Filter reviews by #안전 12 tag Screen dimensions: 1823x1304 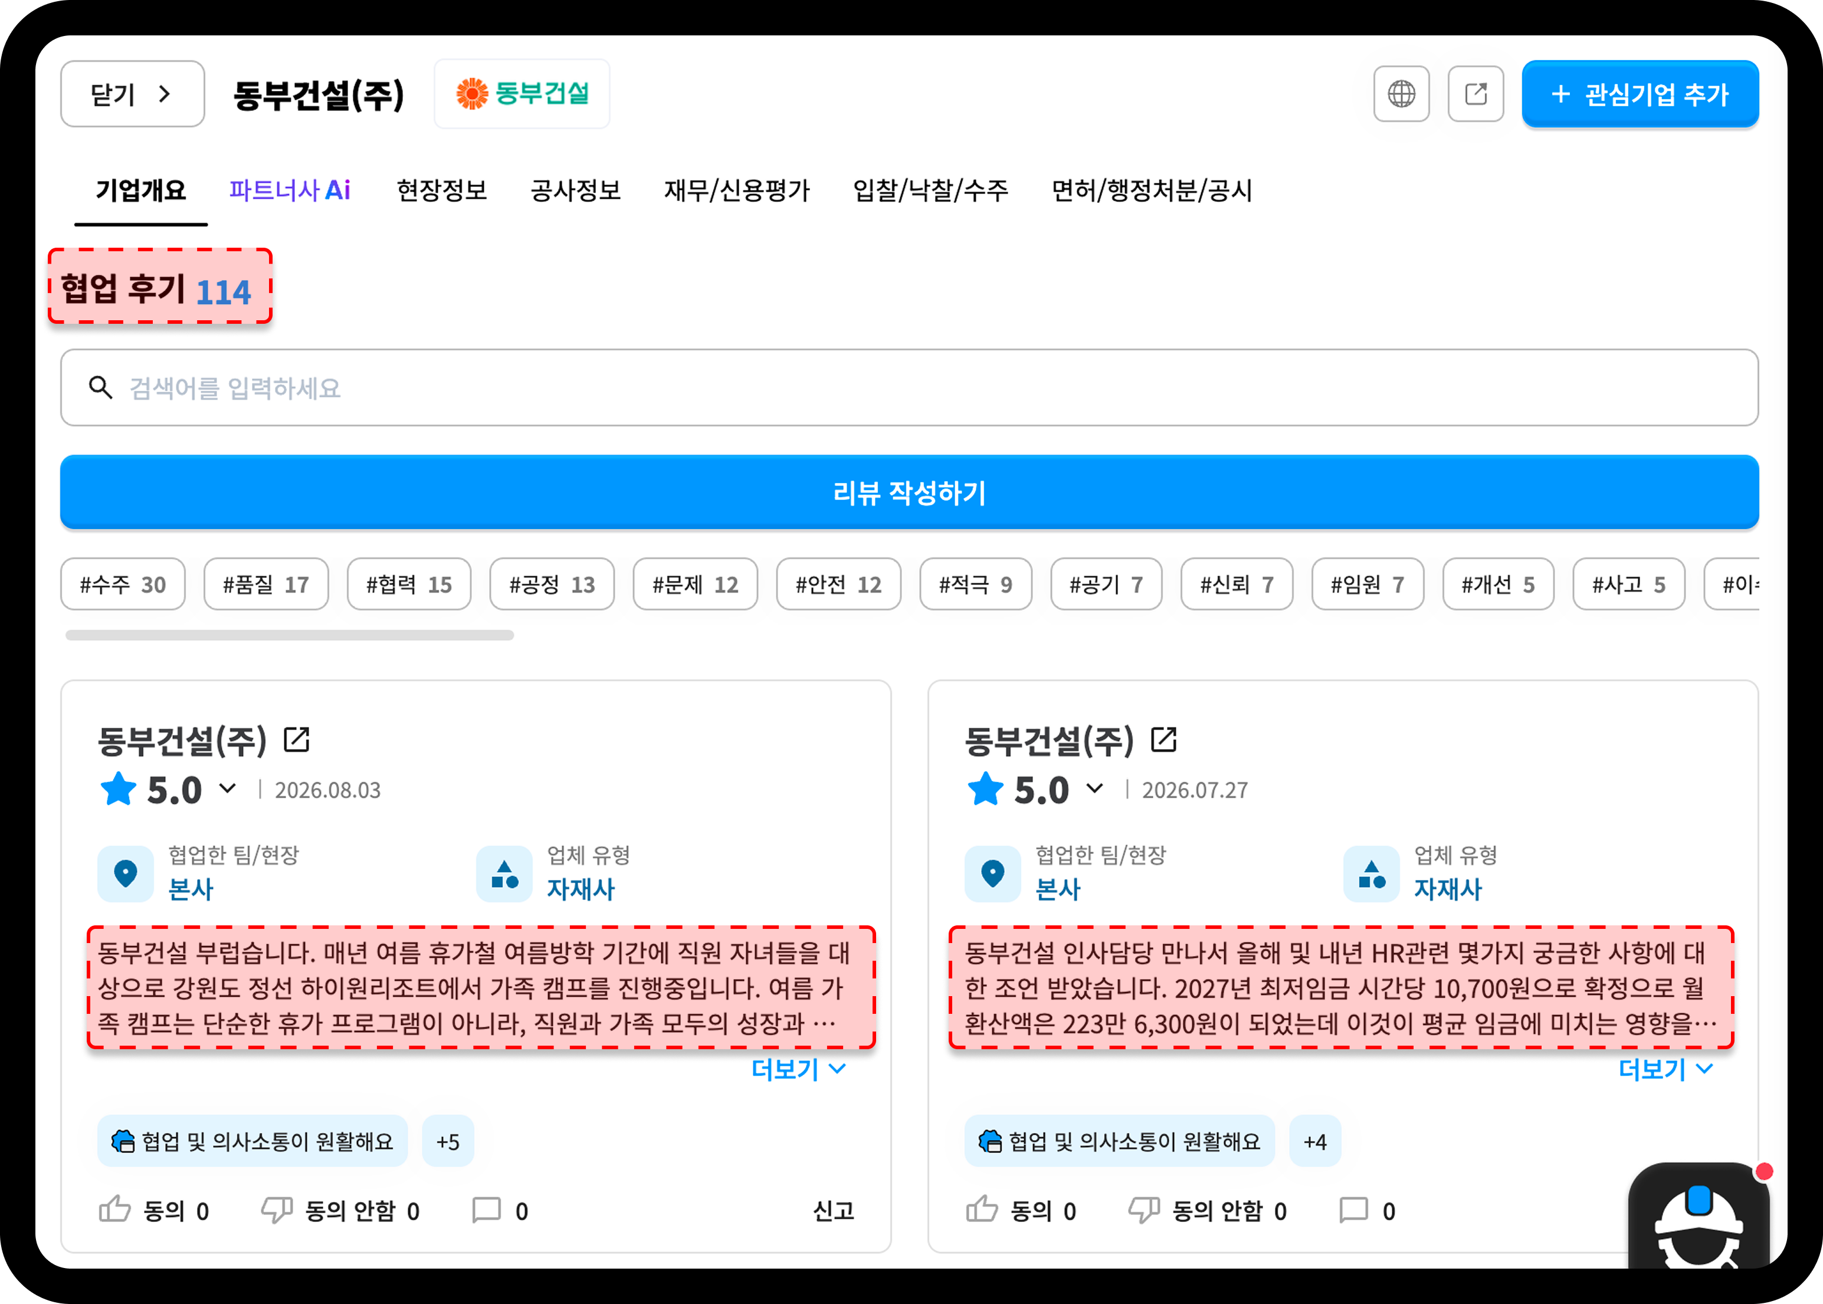coord(838,584)
